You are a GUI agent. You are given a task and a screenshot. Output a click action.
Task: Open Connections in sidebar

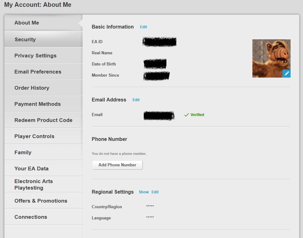43,217
